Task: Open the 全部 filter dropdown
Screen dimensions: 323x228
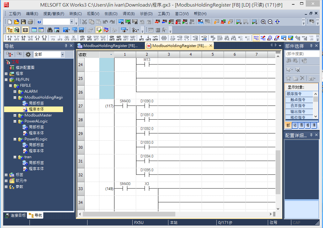Action: point(62,54)
